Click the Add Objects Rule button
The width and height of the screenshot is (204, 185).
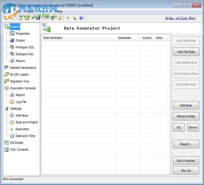click(x=186, y=74)
